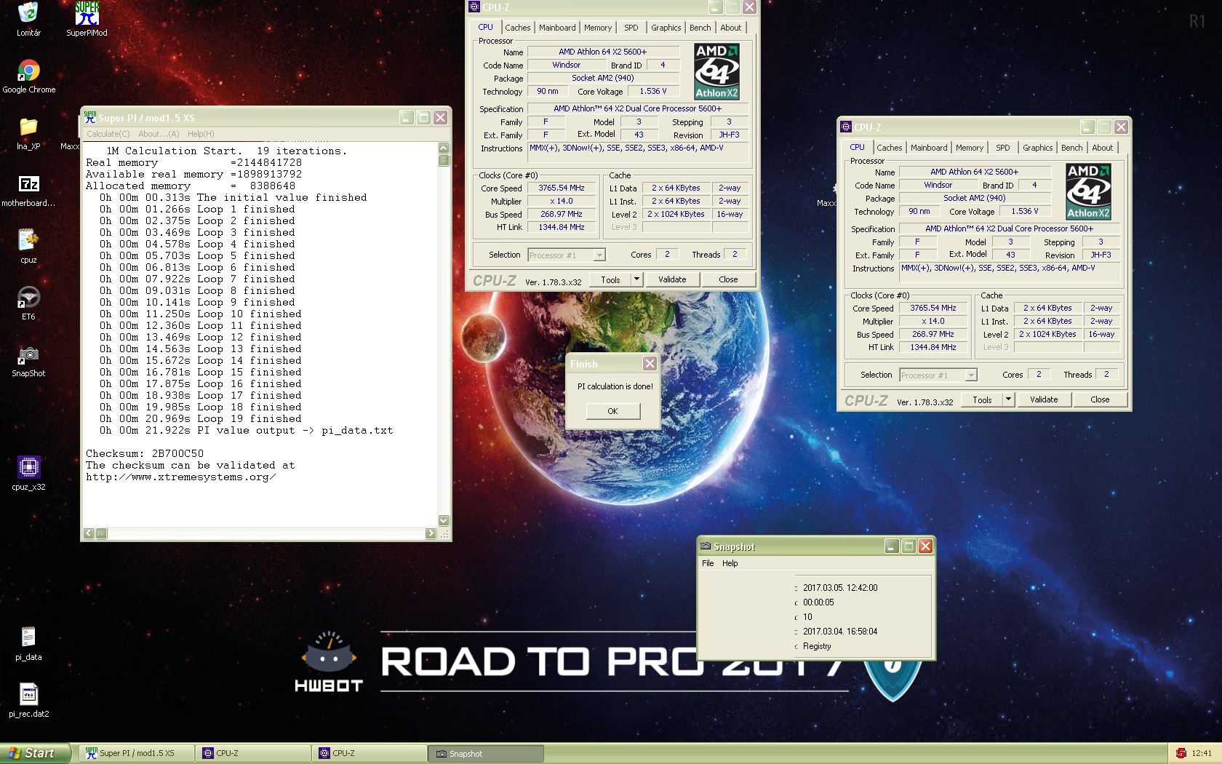Viewport: 1222px width, 764px height.
Task: Click Super PI horizontal scroll right arrow
Action: [x=431, y=533]
